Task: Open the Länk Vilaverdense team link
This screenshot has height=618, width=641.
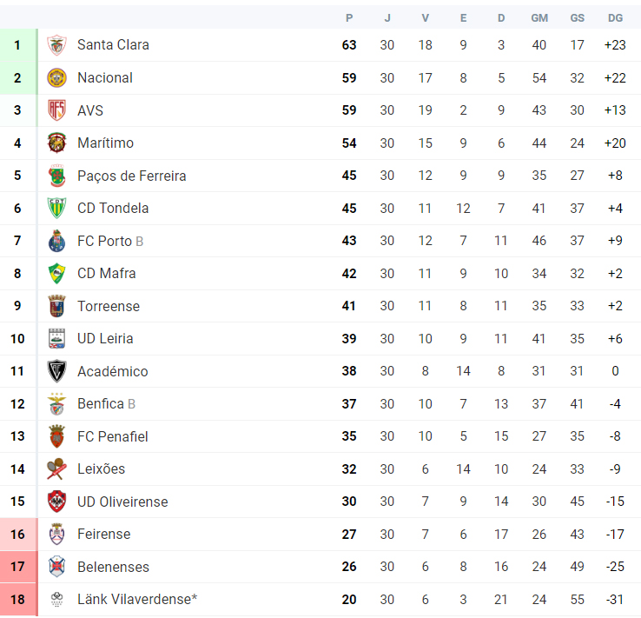Action: [137, 599]
